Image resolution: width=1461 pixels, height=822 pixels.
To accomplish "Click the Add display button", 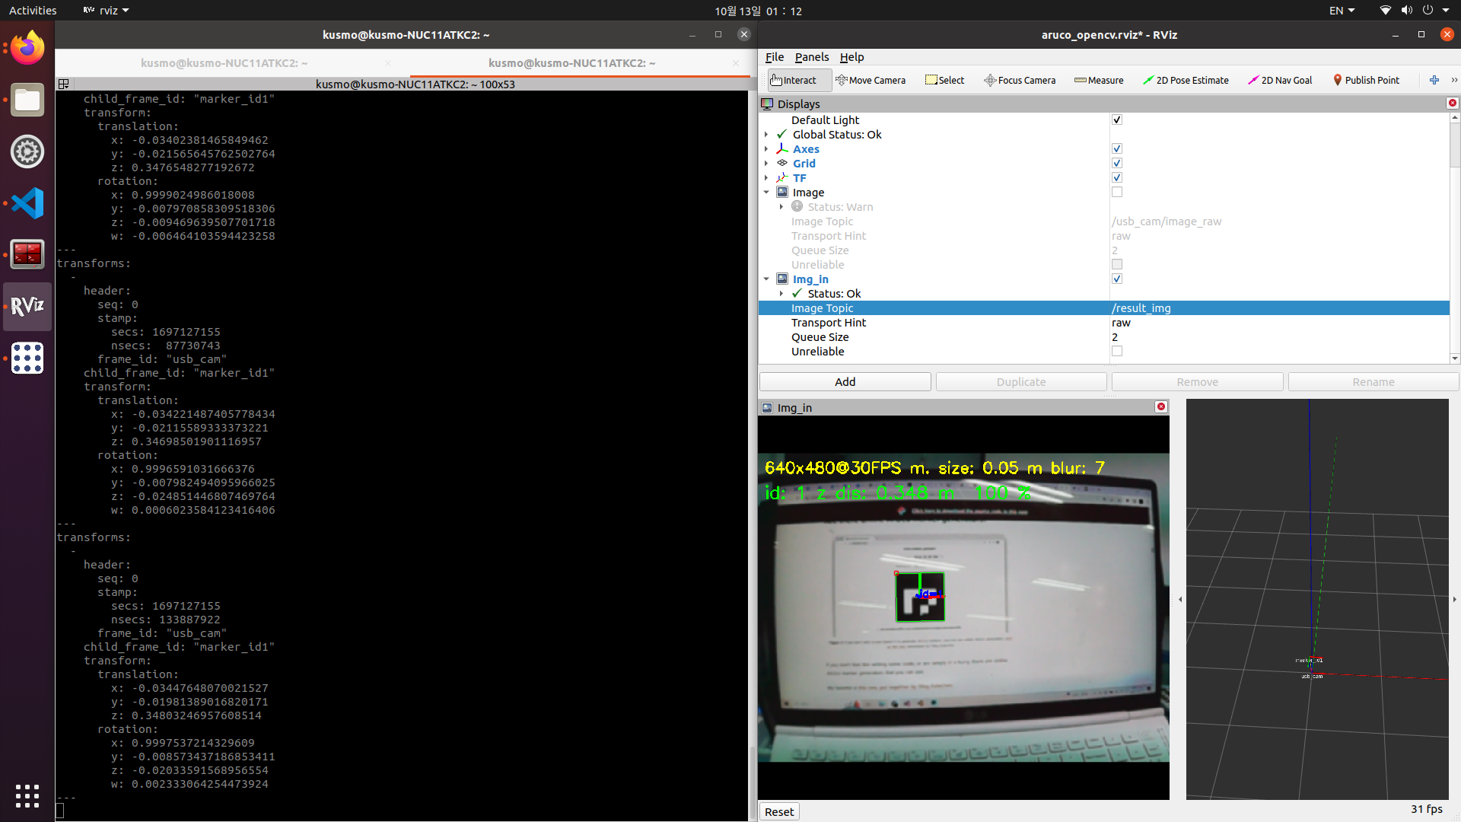I will tap(845, 382).
